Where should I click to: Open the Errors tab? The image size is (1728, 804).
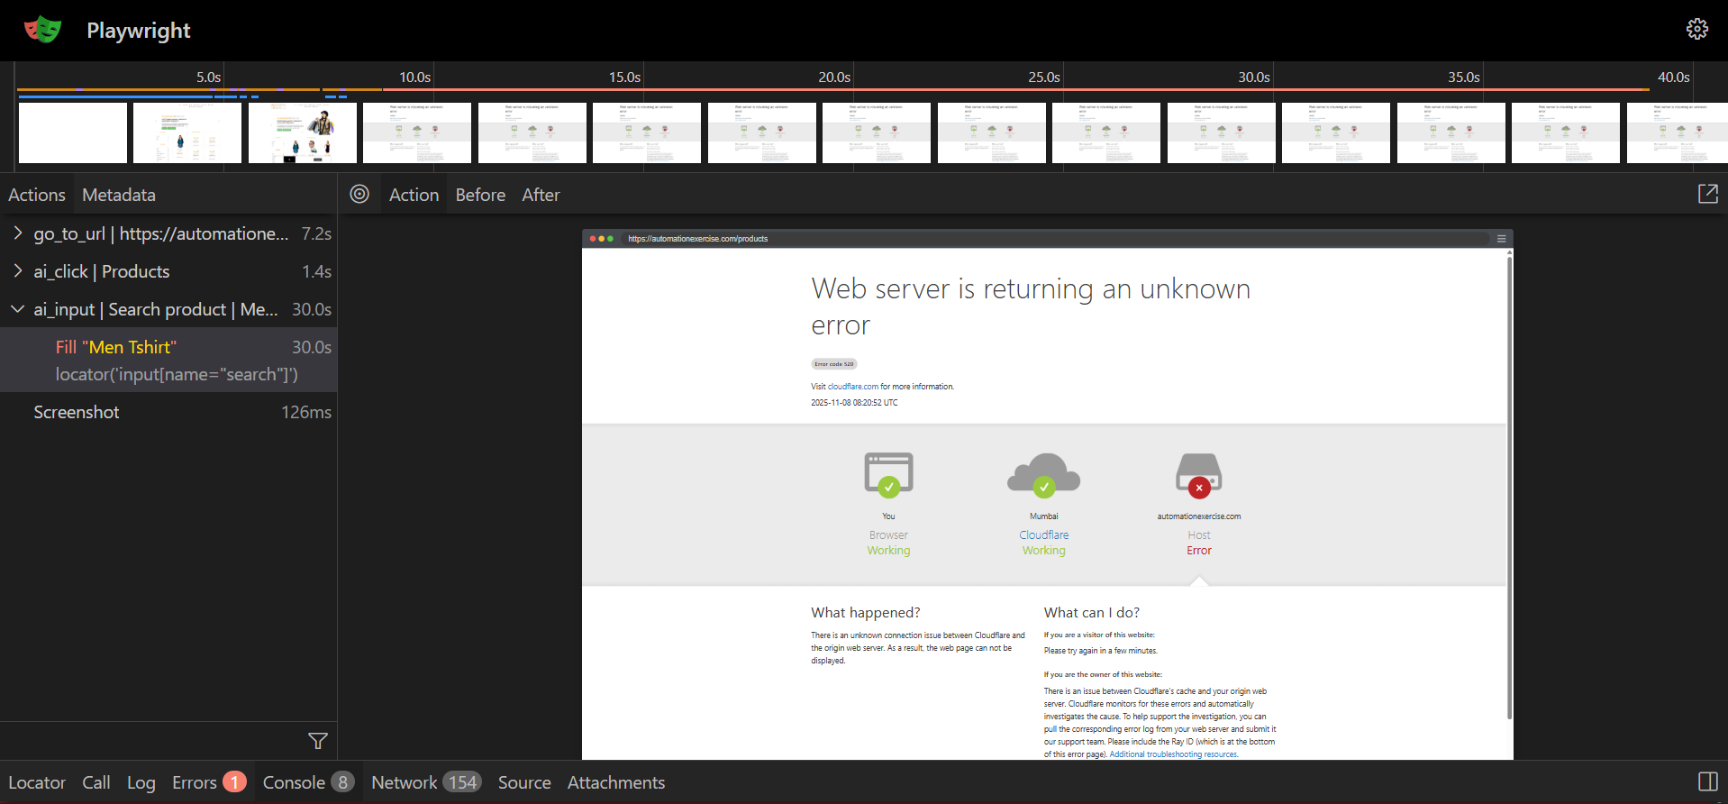coord(209,782)
